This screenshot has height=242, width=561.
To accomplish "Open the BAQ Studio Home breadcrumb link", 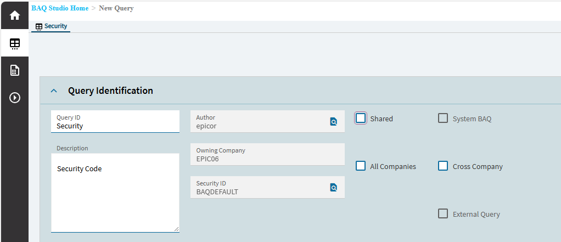I will tap(60, 8).
